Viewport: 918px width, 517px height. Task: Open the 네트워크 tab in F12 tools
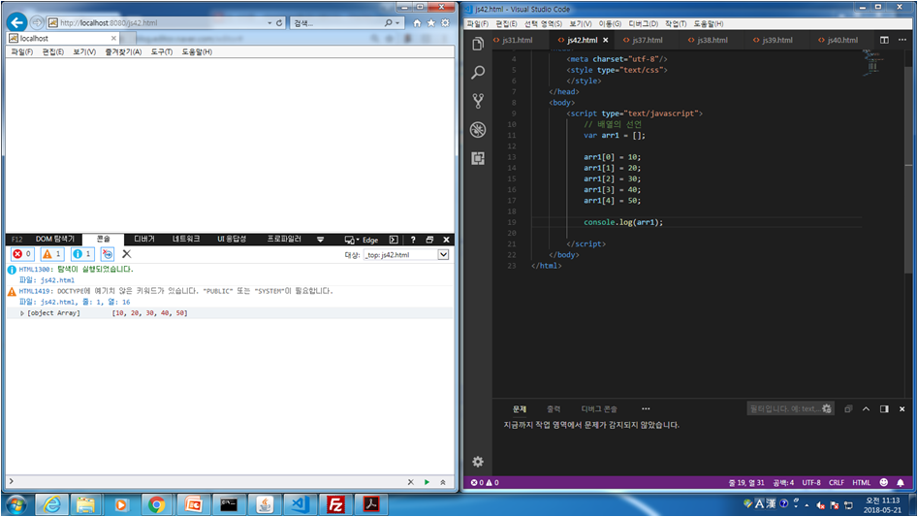[x=185, y=239]
